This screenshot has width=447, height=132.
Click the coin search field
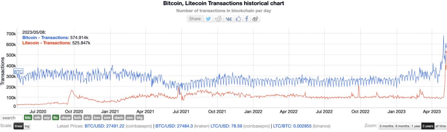(12, 118)
